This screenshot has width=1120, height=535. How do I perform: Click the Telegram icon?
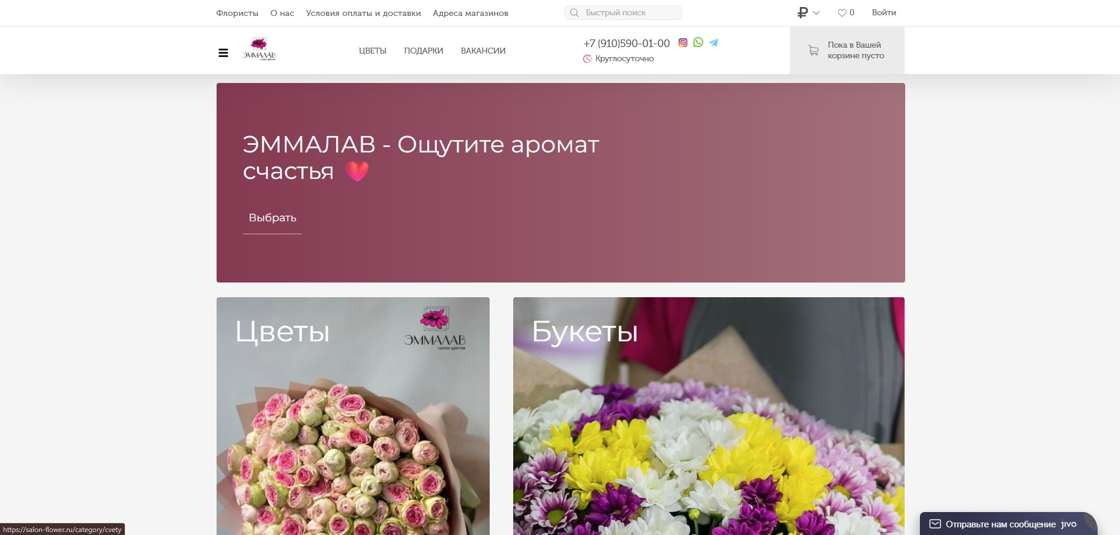pyautogui.click(x=714, y=42)
